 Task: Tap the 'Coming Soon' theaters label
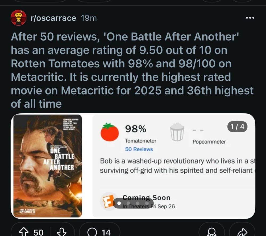click(x=146, y=198)
